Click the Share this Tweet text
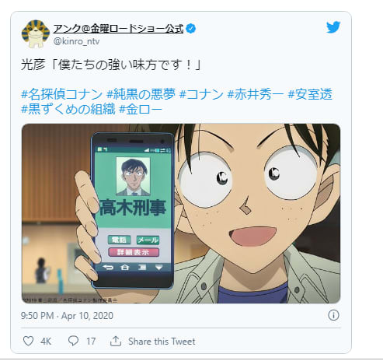This screenshot has width=383, height=361. pyautogui.click(x=162, y=342)
